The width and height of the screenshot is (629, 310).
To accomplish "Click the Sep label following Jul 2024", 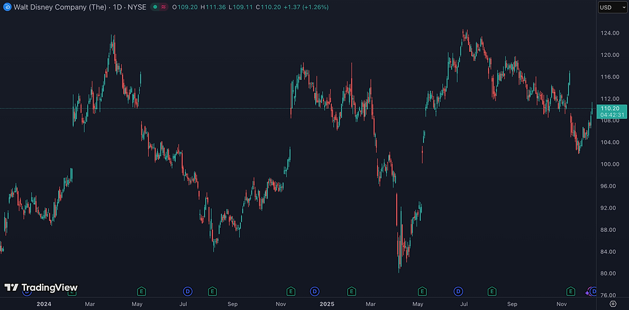I will [232, 304].
